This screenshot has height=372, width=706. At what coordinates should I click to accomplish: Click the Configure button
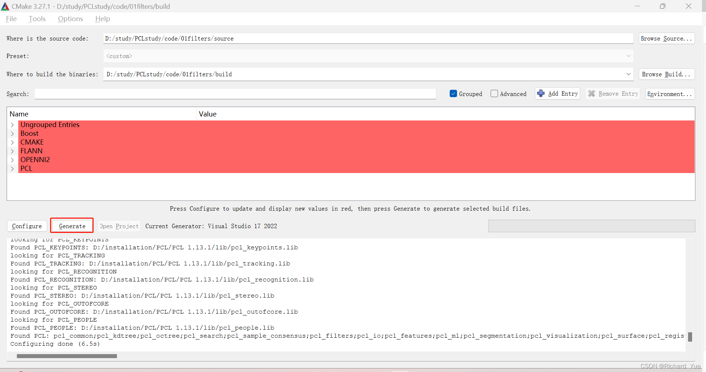27,226
